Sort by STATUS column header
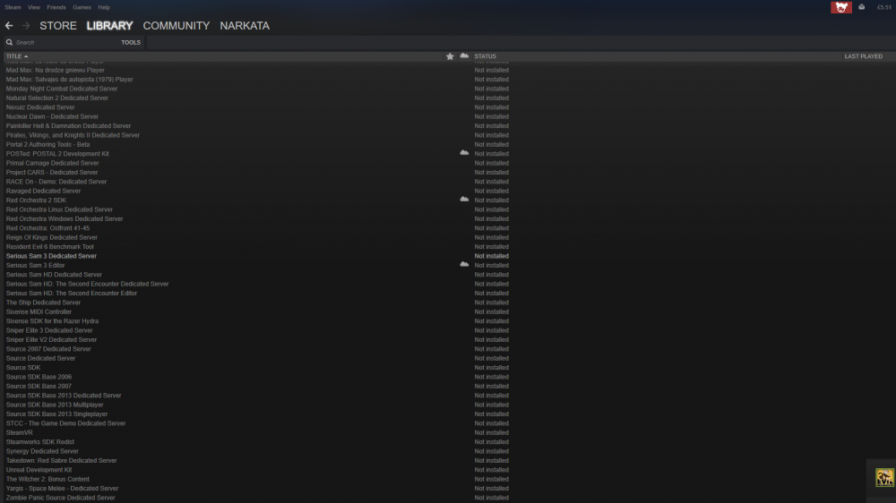 click(x=485, y=56)
